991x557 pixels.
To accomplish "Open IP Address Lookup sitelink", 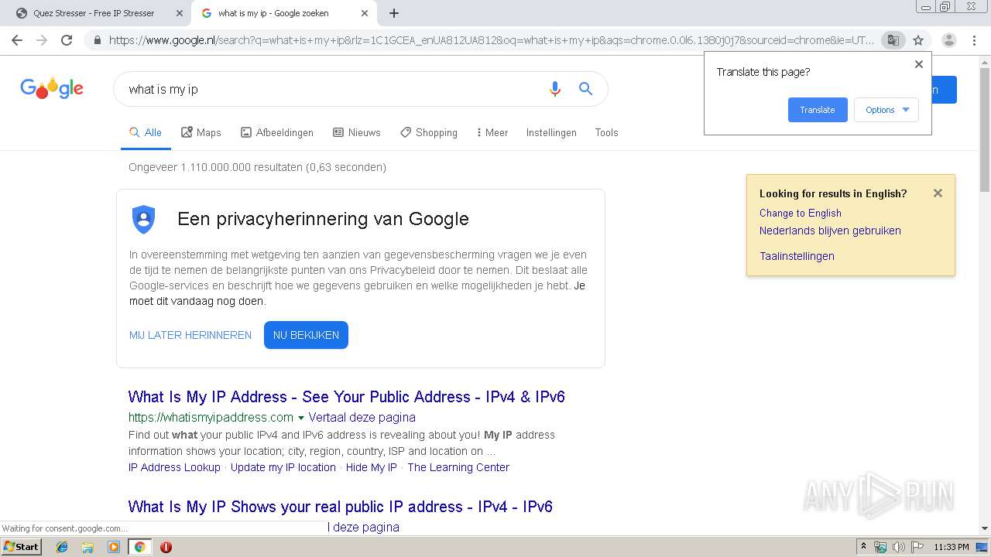I will tap(174, 467).
